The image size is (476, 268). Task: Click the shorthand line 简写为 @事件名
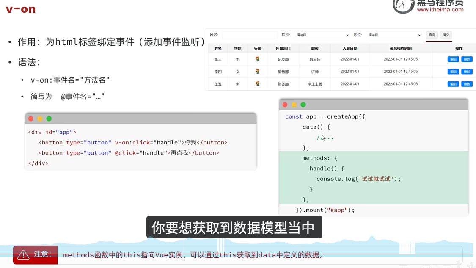coord(67,97)
